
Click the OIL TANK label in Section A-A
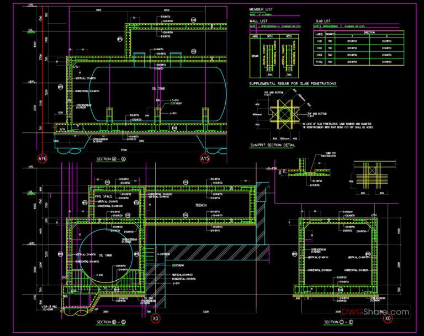158,88
